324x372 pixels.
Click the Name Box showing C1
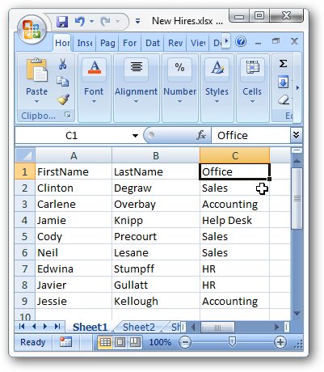coord(72,135)
